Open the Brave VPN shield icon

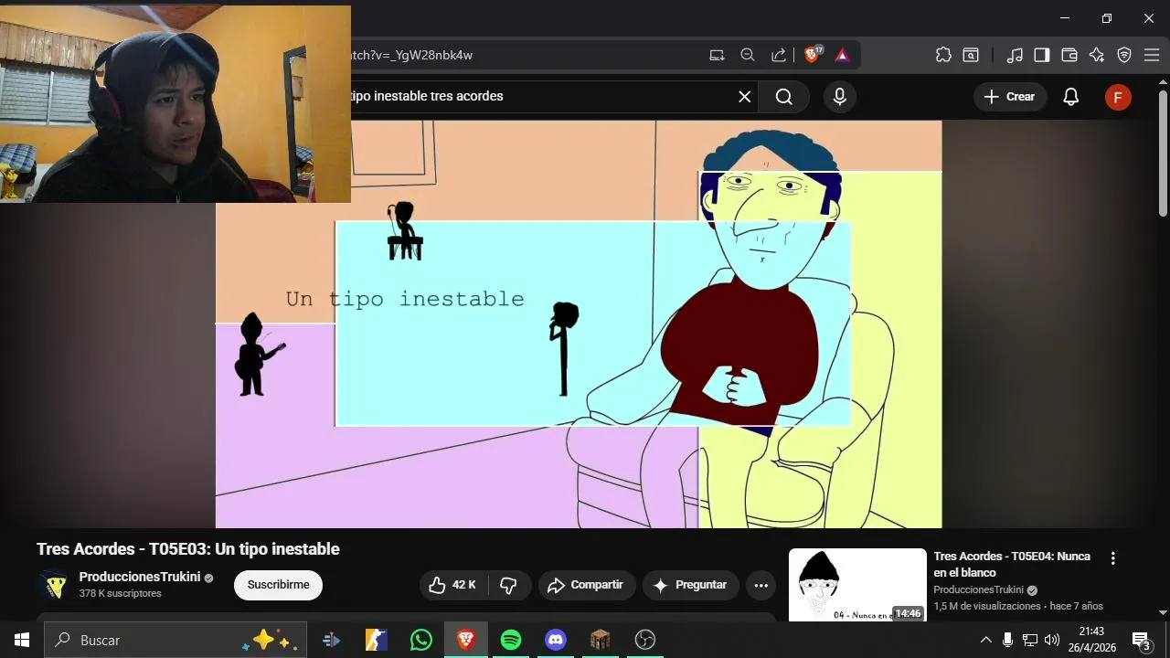1124,55
